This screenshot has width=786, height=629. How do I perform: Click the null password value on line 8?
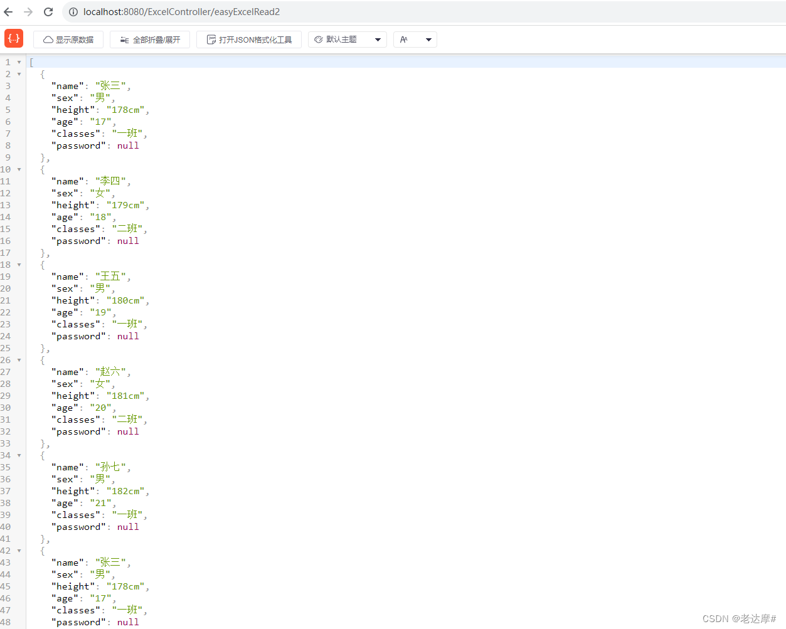[x=128, y=145]
